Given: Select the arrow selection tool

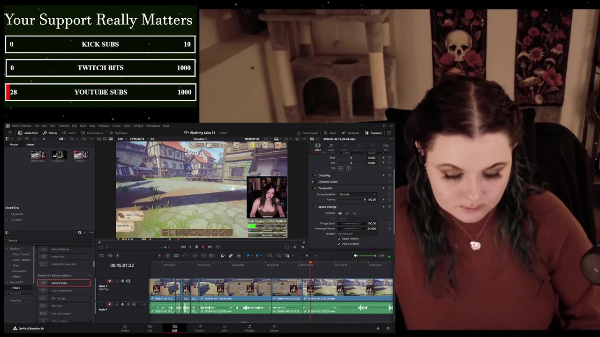Looking at the screenshot, I should (159, 256).
